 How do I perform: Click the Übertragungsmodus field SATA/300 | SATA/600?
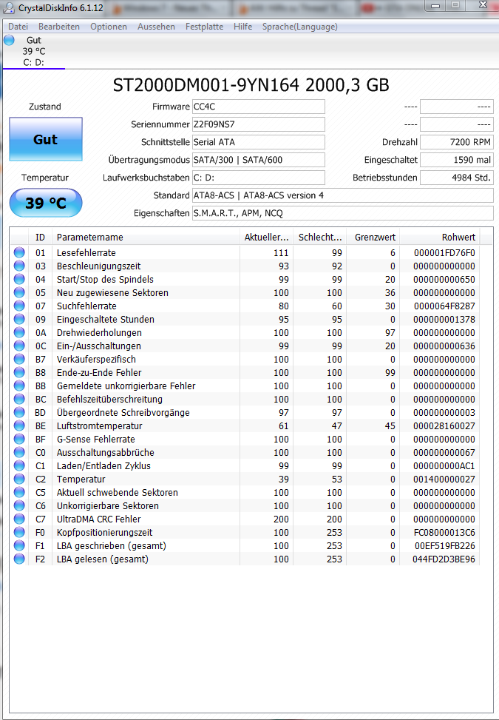pos(259,160)
